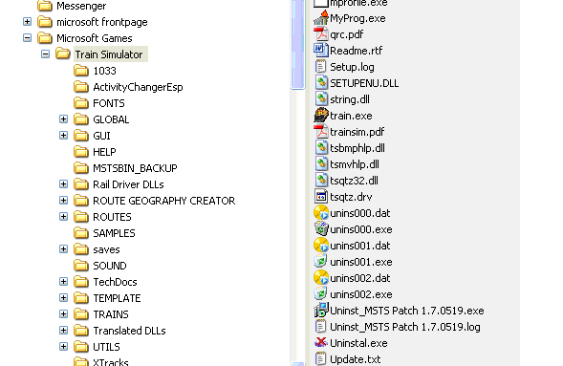Click the Uninstal.exe red X icon
This screenshot has width=563, height=366.
(320, 343)
